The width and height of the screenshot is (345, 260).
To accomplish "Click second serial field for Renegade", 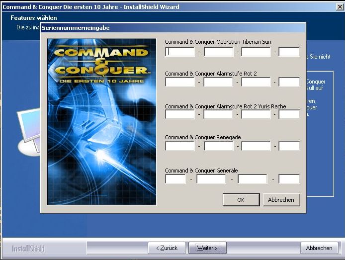I will click(x=219, y=146).
